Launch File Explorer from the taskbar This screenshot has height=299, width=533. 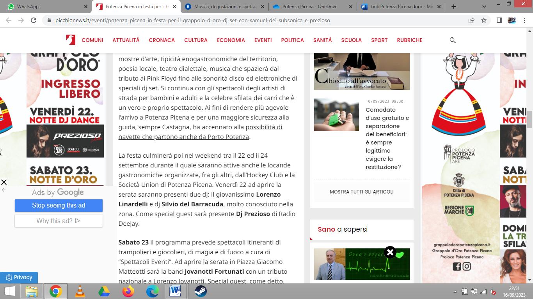[x=31, y=291]
